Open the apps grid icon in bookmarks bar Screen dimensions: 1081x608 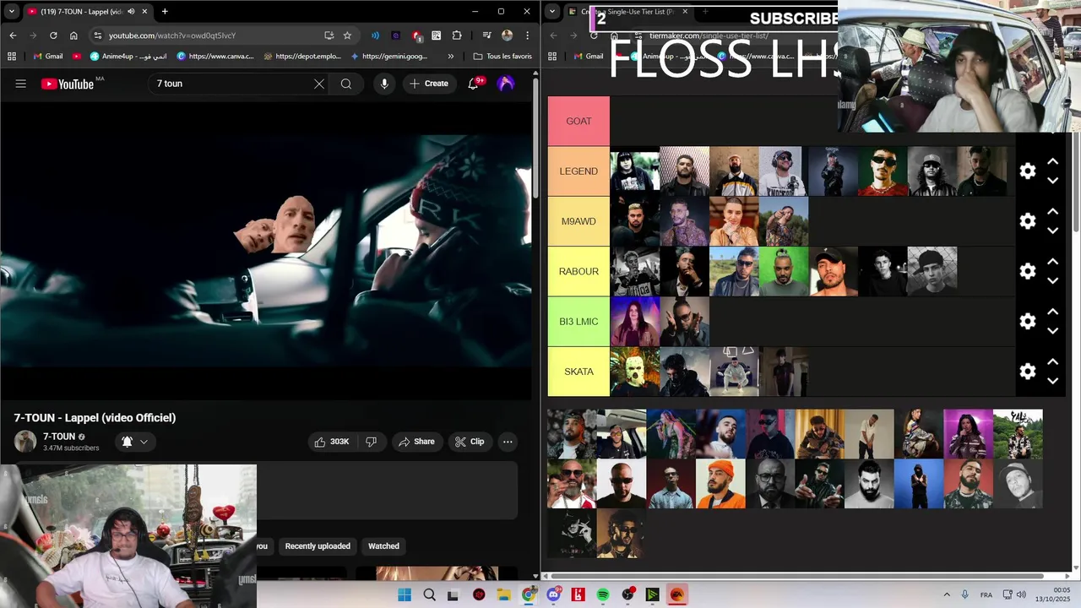coord(12,57)
